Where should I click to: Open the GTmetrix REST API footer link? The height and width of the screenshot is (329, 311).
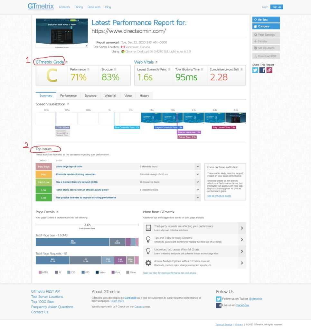46,291
